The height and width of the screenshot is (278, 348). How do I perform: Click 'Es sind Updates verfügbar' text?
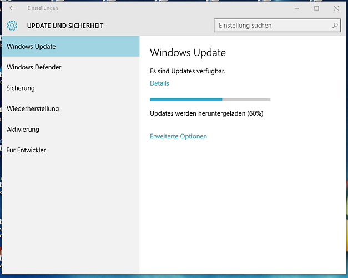pos(188,71)
